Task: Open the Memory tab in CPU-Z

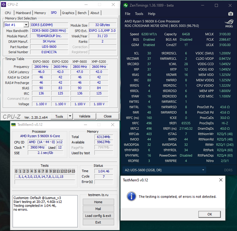Action: coord(40,13)
